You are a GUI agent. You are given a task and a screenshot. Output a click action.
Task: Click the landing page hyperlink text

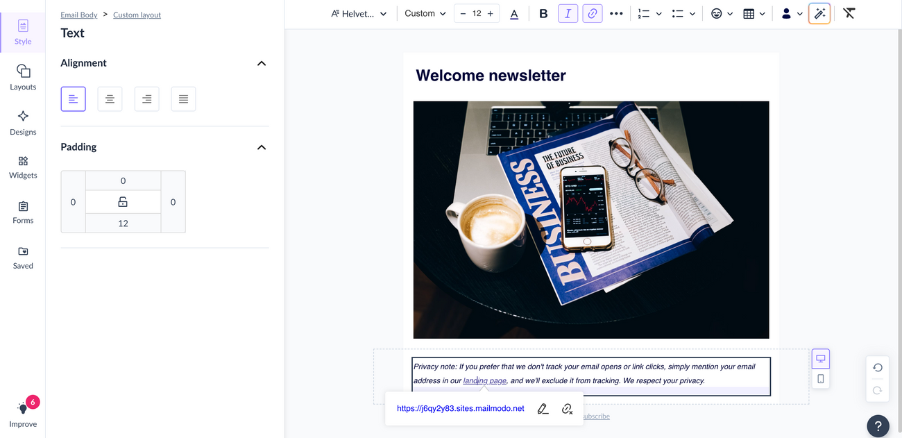coord(485,380)
